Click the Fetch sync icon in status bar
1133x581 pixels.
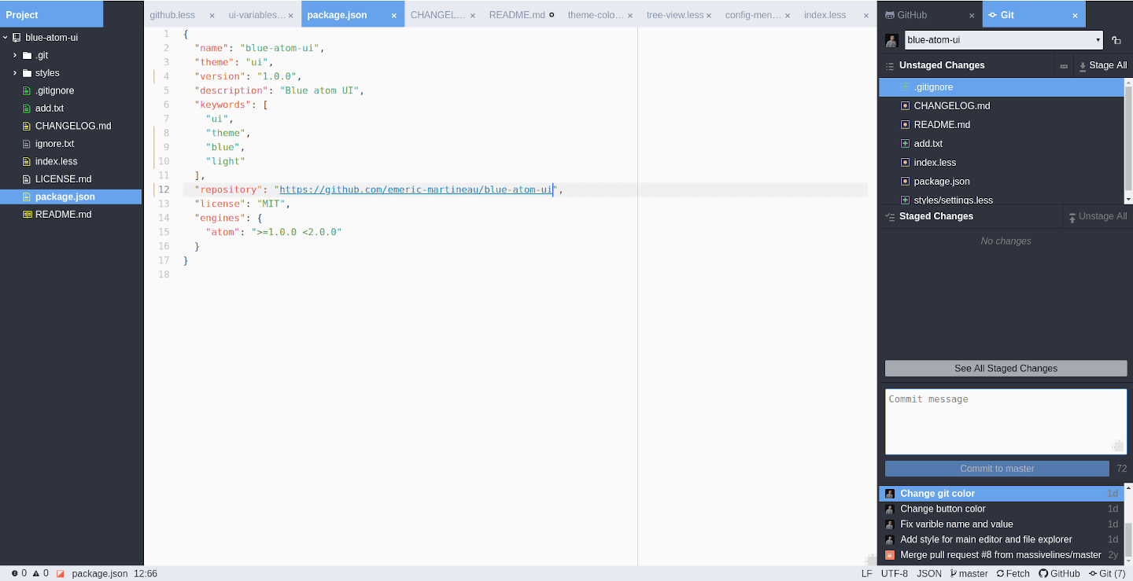1000,574
